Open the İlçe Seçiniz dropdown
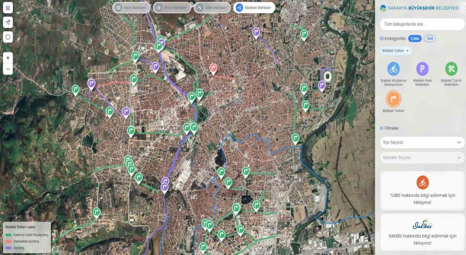The height and width of the screenshot is (255, 466). point(422,142)
